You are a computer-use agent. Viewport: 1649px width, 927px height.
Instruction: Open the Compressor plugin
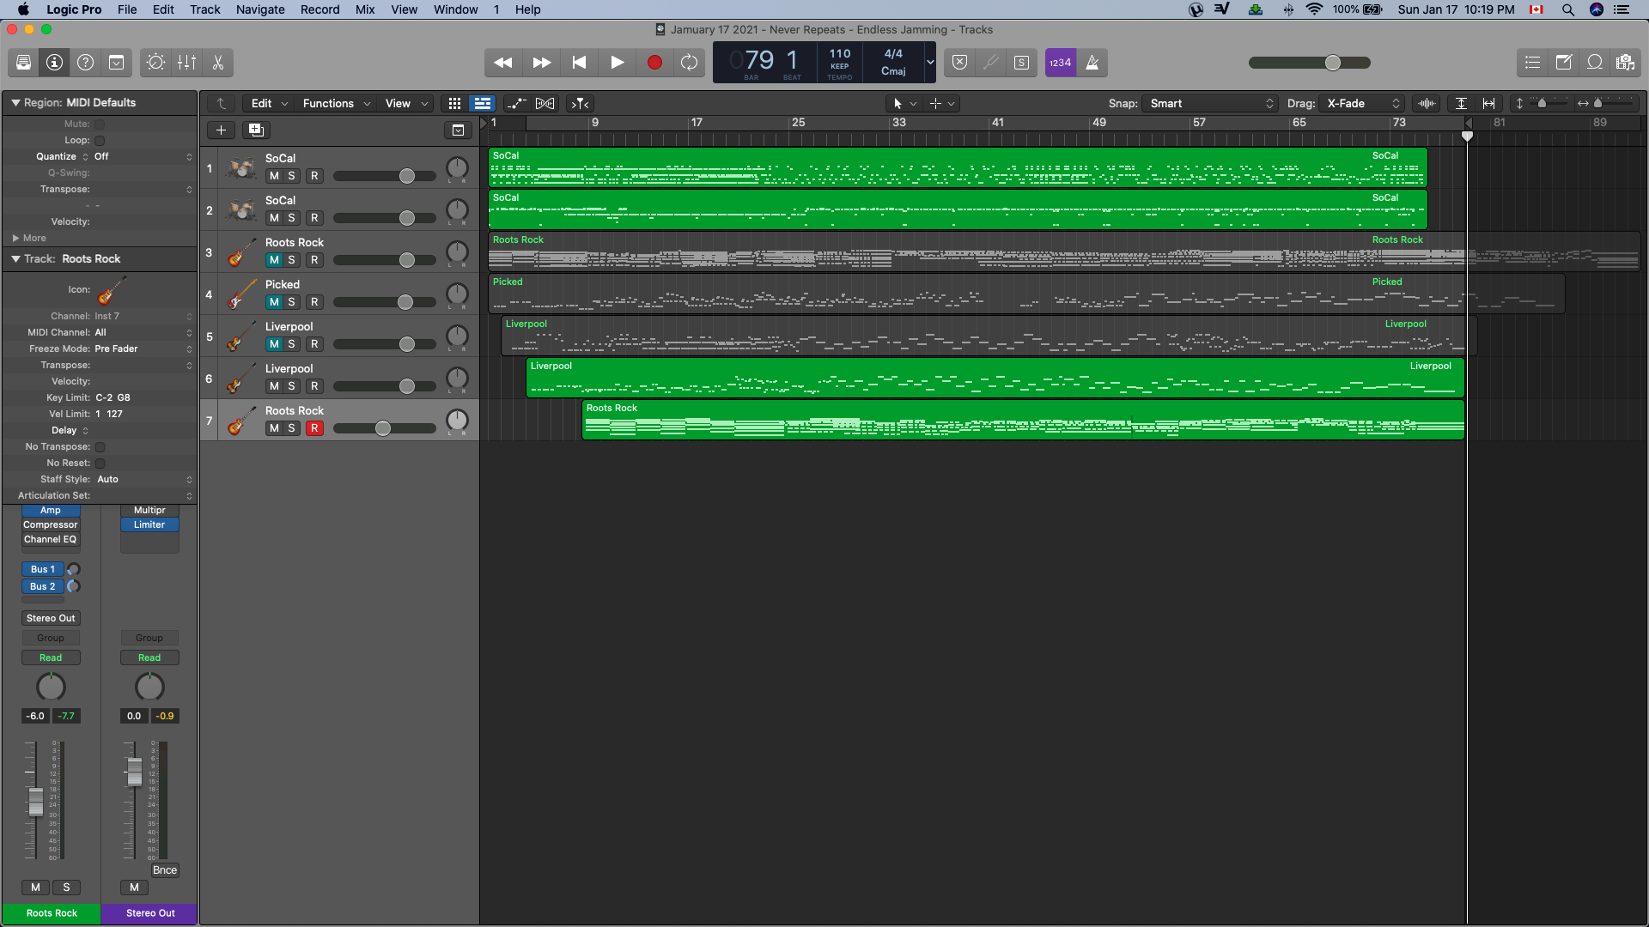(x=51, y=524)
